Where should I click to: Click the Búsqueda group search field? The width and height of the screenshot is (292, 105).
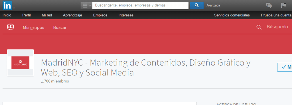pyautogui.click(x=277, y=27)
